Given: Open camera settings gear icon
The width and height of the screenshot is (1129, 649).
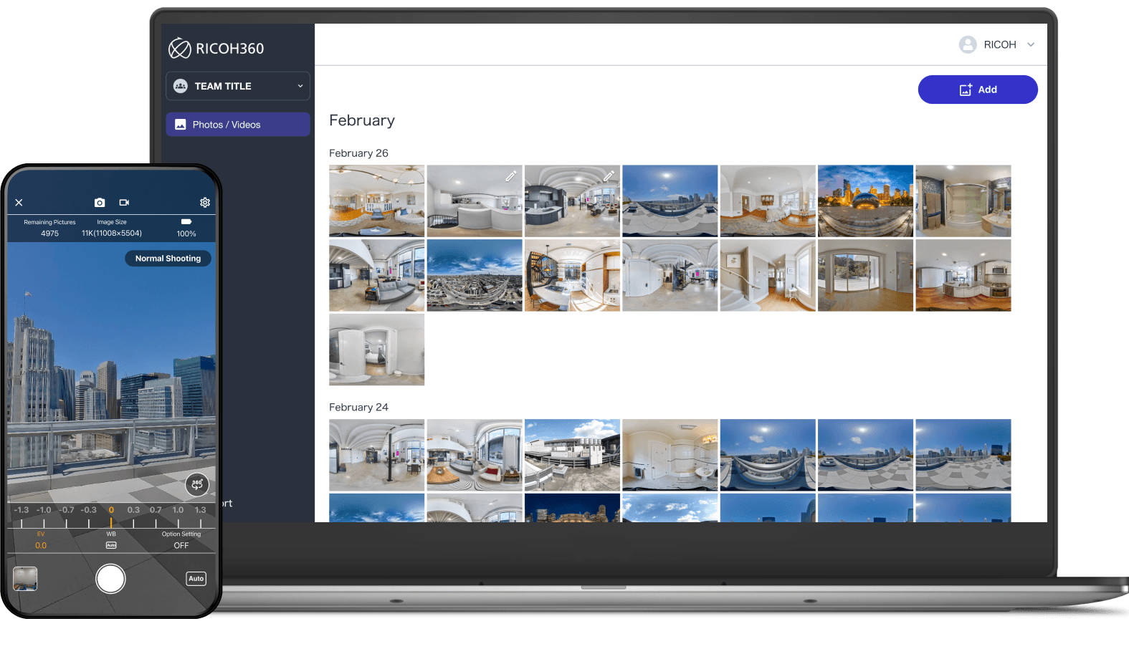Looking at the screenshot, I should point(205,203).
